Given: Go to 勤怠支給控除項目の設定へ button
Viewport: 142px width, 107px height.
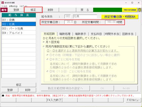Looking at the screenshot, I should (65, 88).
